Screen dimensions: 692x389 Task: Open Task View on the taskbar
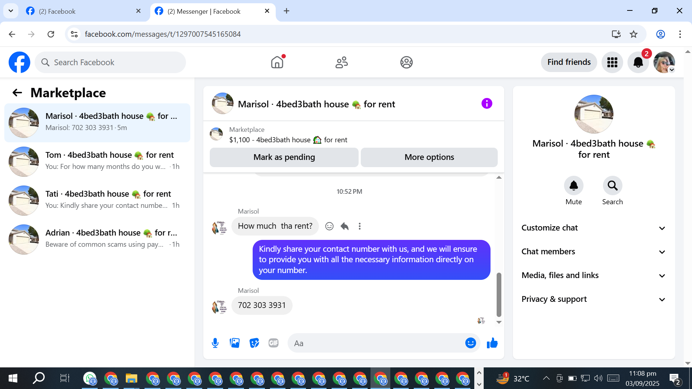65,378
